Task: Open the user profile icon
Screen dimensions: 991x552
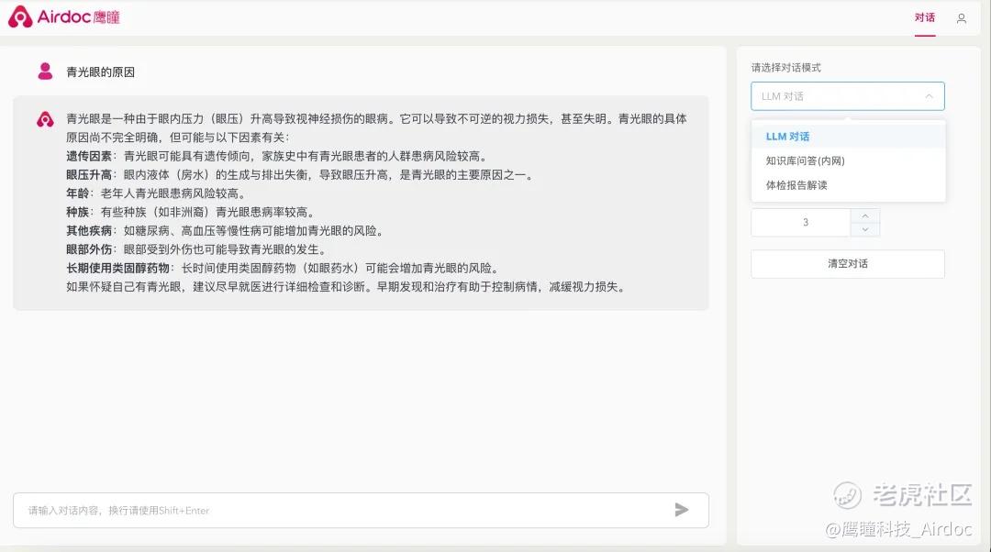Action: tap(961, 18)
